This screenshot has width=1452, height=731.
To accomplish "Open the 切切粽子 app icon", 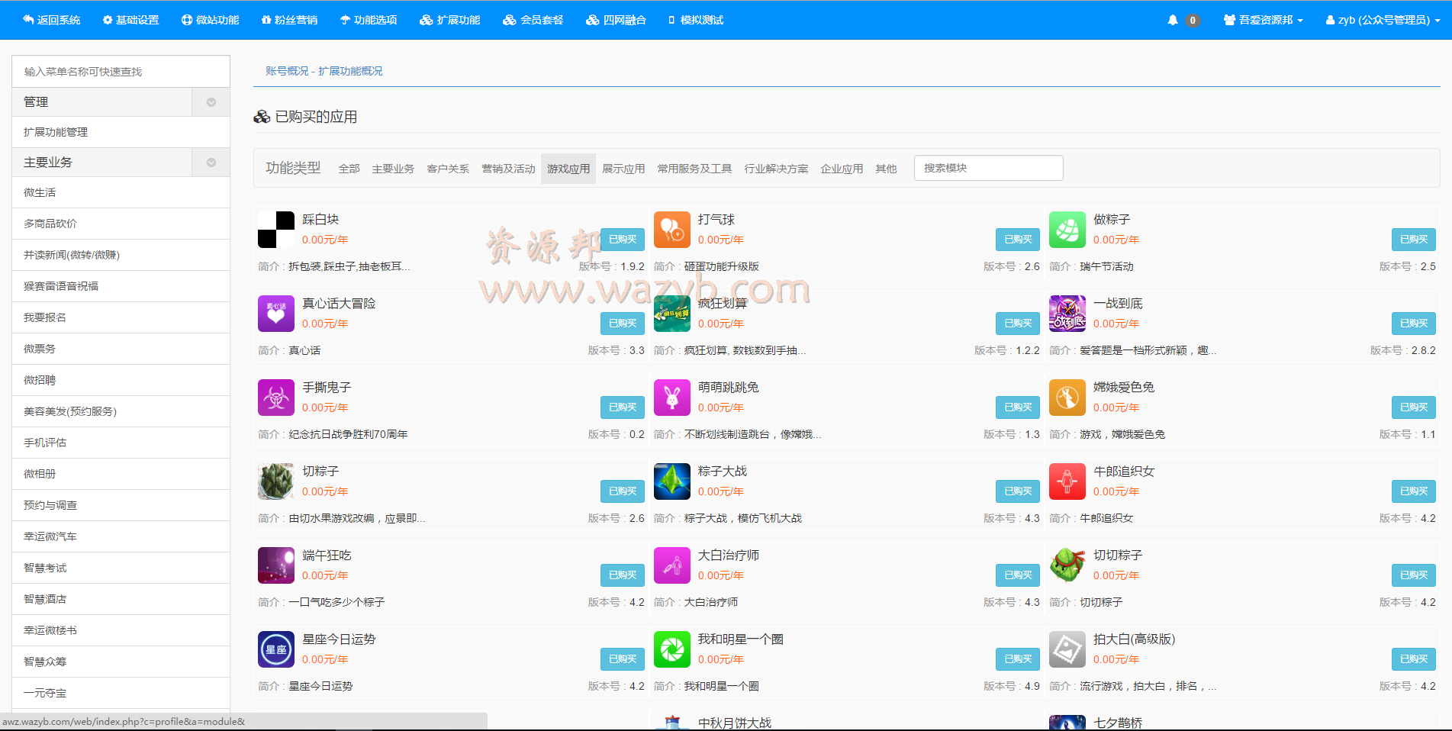I will pos(1067,565).
